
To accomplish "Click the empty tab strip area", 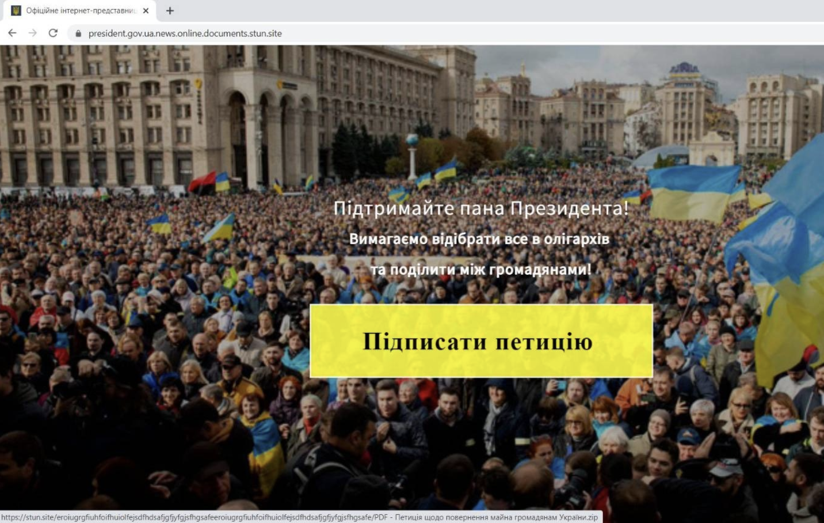I will point(489,10).
